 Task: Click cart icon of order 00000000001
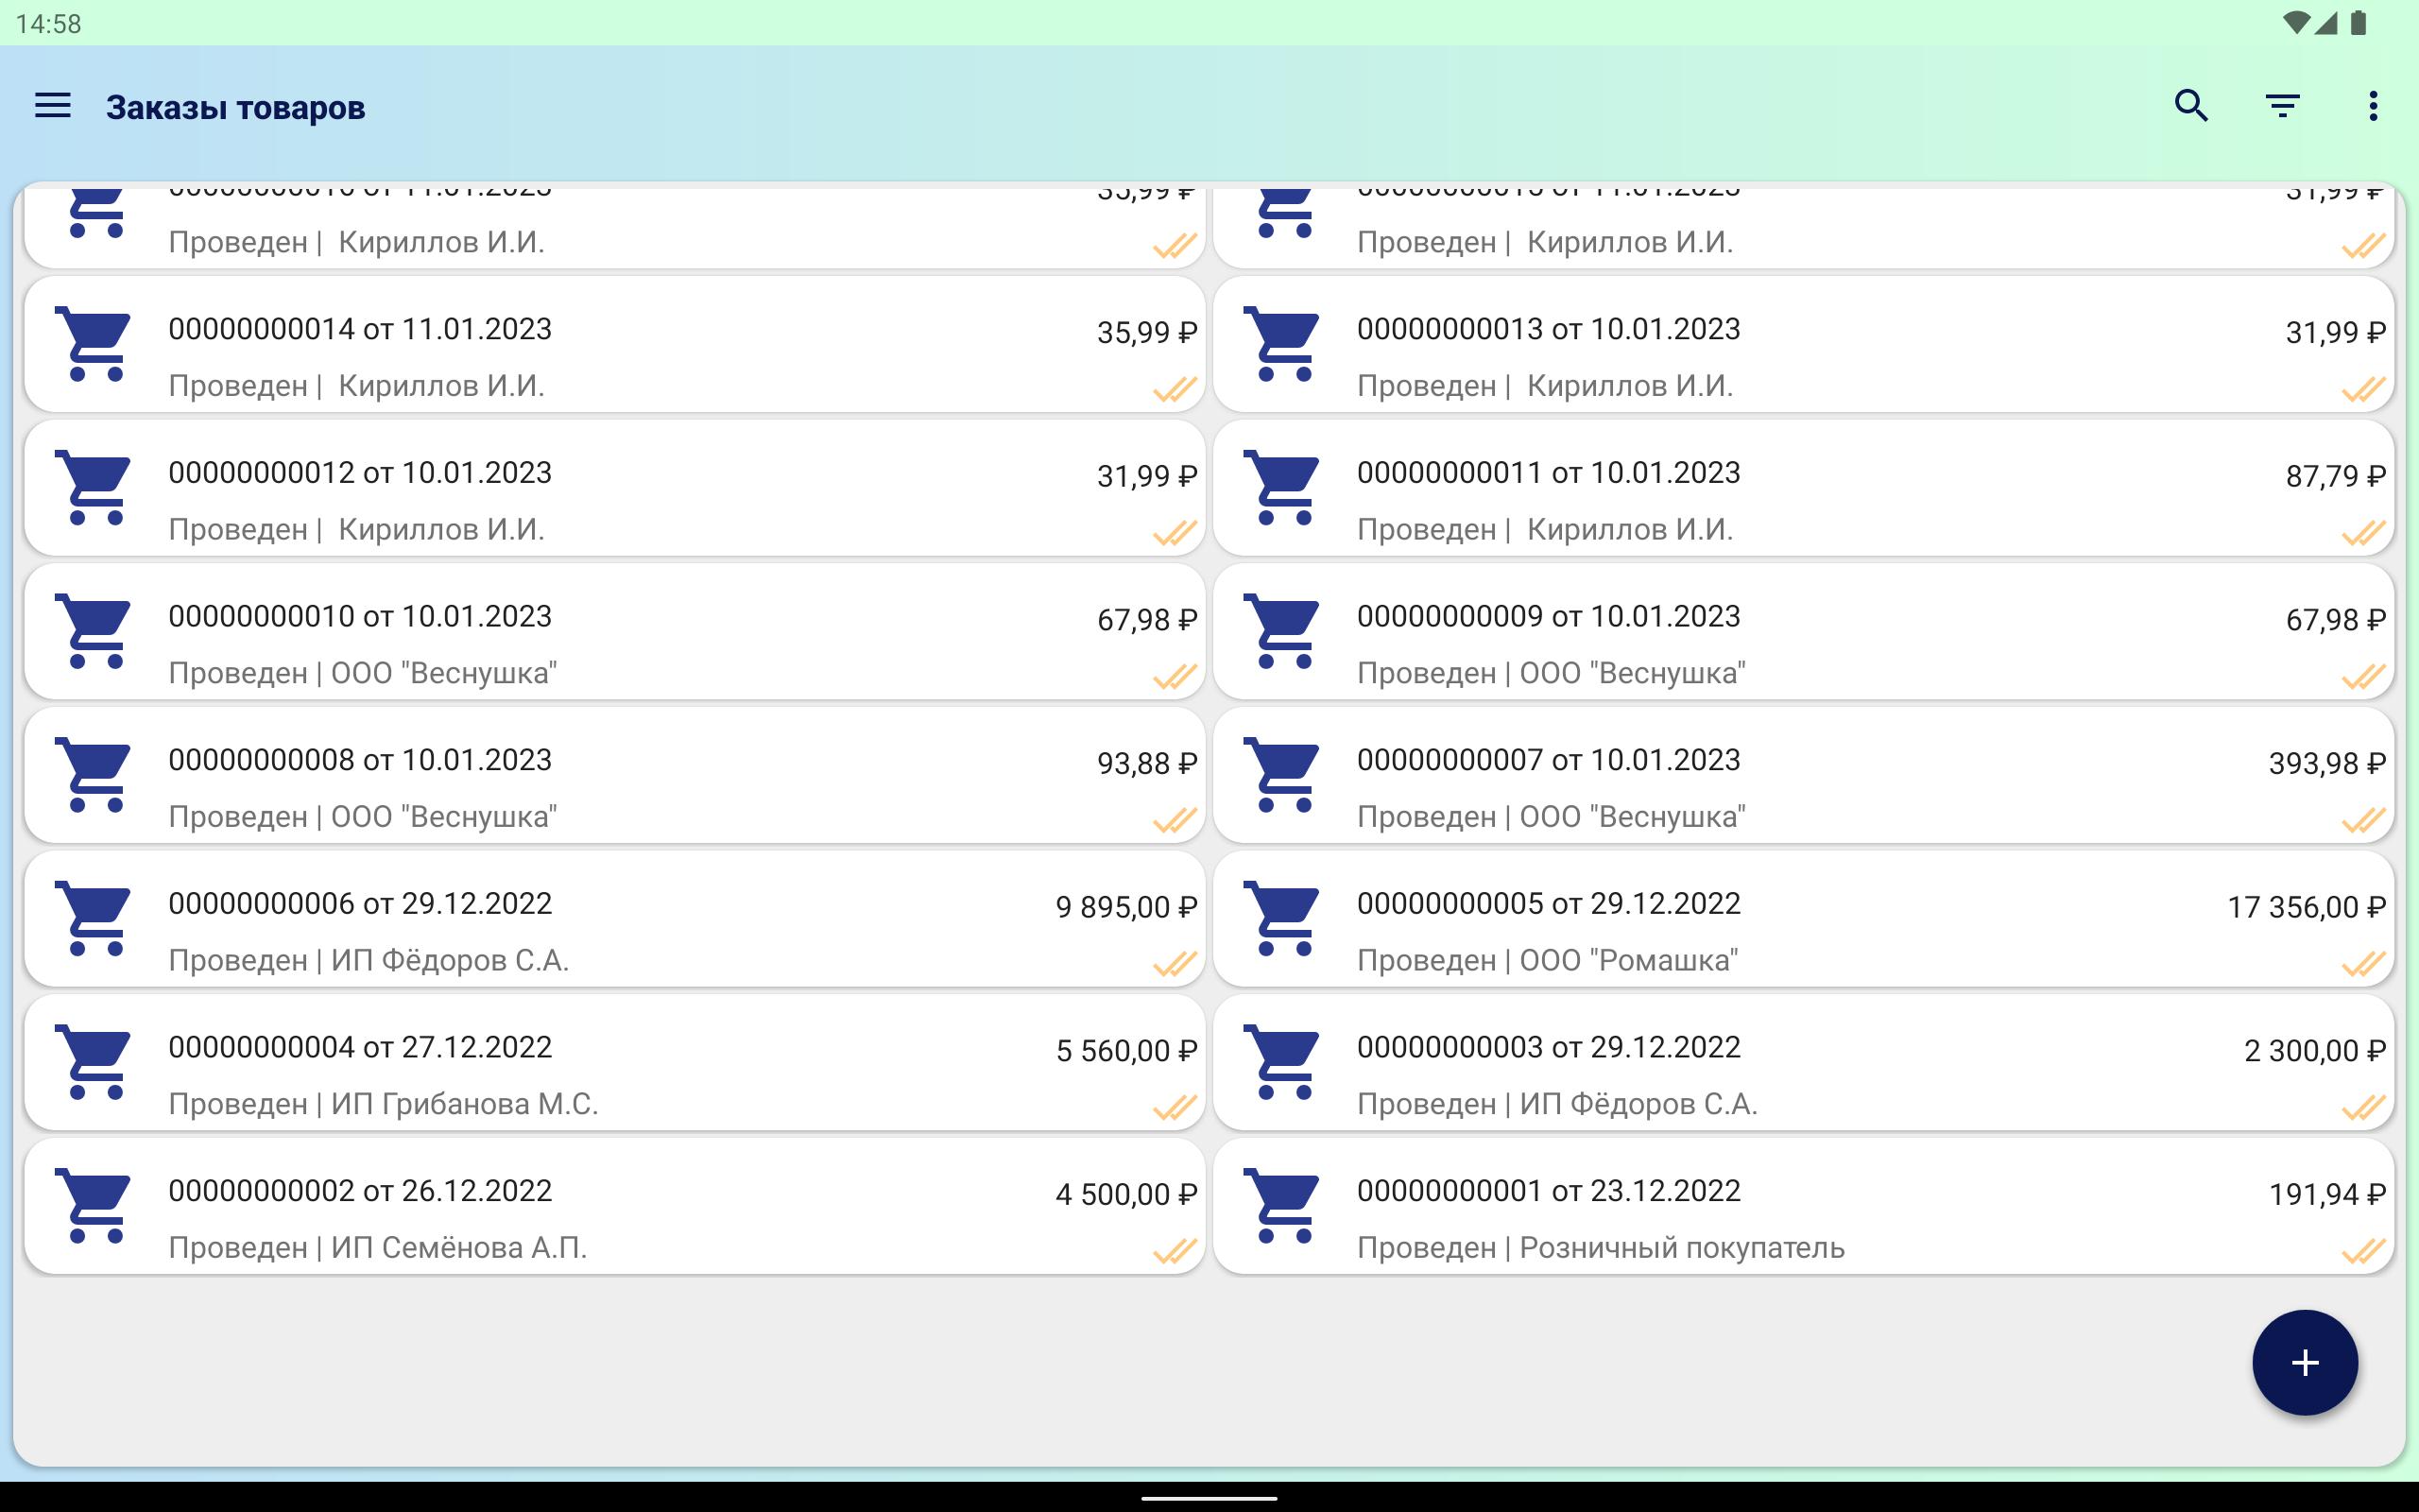1283,1205
